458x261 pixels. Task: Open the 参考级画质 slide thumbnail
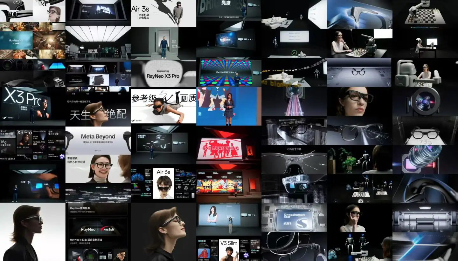[163, 106]
